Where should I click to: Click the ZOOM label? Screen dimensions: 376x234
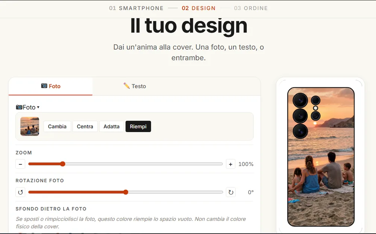(24, 153)
